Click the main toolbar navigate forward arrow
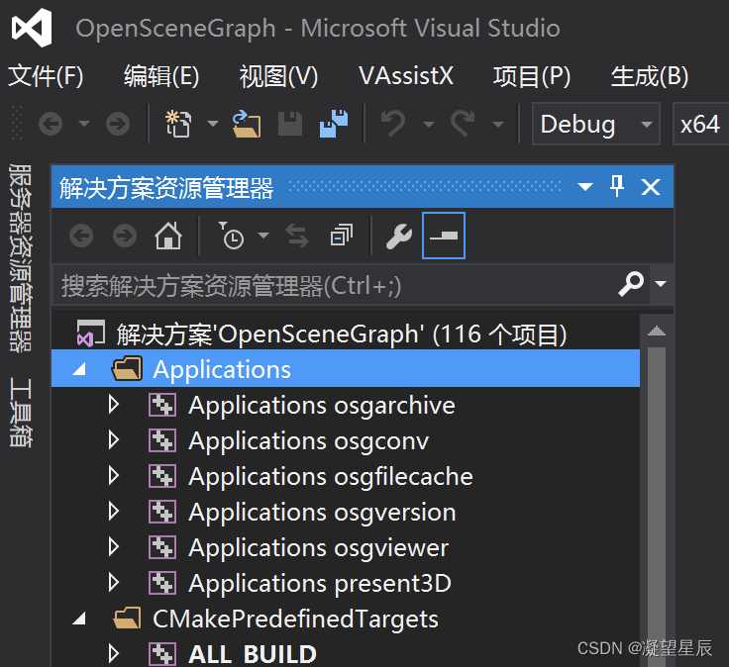The width and height of the screenshot is (729, 667). point(118,124)
